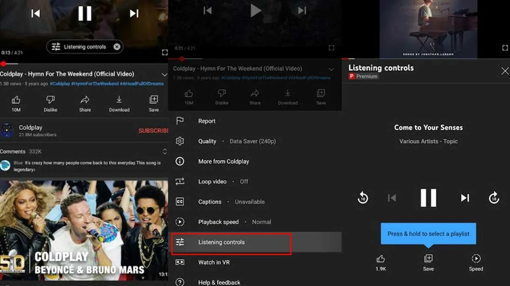Click the VR headset icon
This screenshot has height=286, width=510.
[180, 262]
